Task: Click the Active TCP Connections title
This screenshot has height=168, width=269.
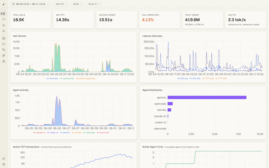Action: coord(26,147)
